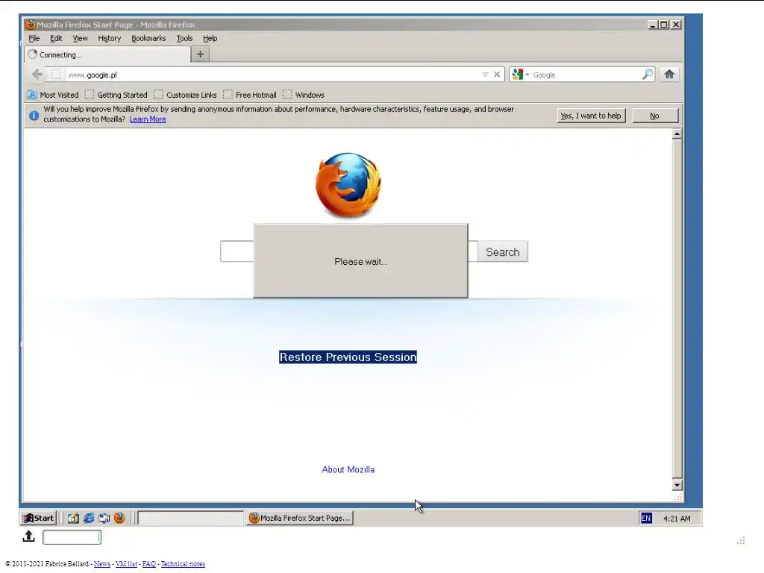Open the History menu
Image resolution: width=764 pixels, height=573 pixels.
109,38
